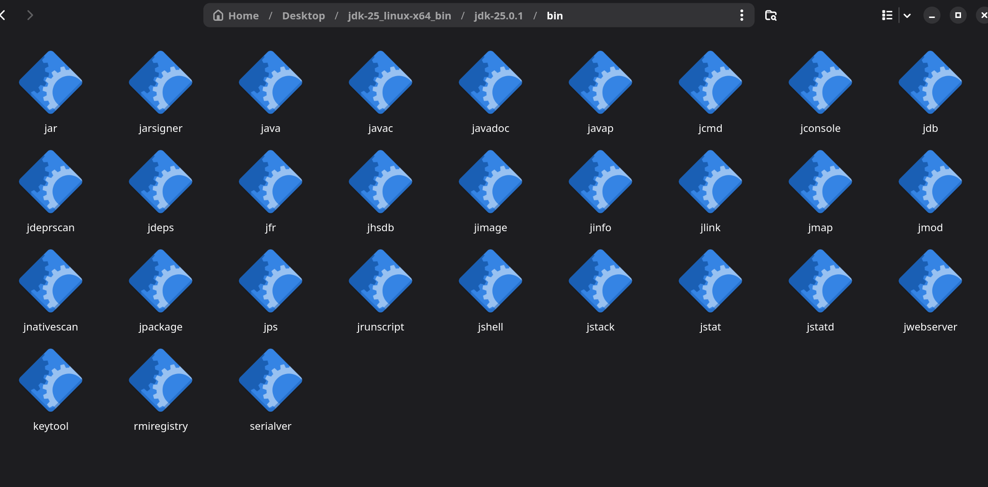Click the jfr executable icon

[271, 182]
